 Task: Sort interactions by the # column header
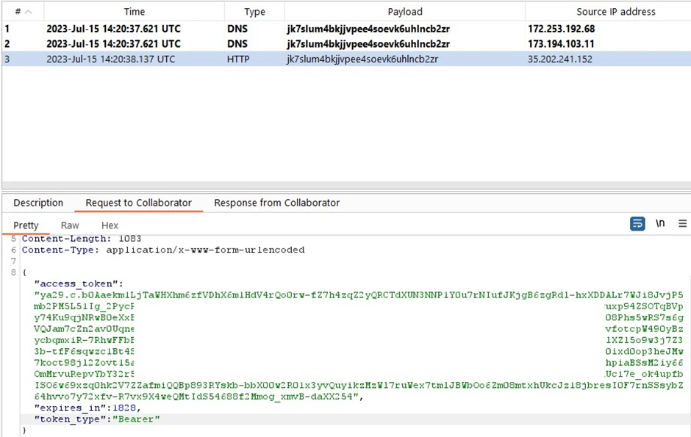click(x=22, y=11)
